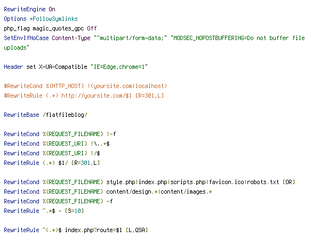Click the 'RewriteEngine On' line
Image resolution: width=320 pixels, height=239 pixels.
[29, 9]
